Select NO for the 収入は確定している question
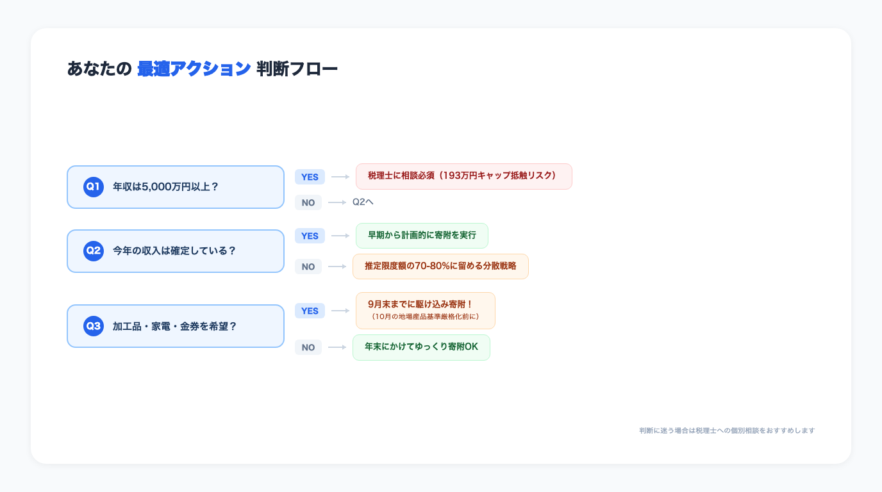The image size is (882, 492). [x=308, y=266]
